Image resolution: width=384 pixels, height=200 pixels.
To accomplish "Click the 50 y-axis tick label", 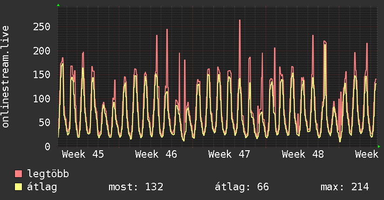I will pos(45,123).
